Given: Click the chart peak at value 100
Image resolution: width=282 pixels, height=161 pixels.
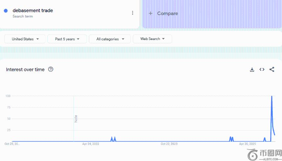Looking at the screenshot, I should pyautogui.click(x=272, y=96).
